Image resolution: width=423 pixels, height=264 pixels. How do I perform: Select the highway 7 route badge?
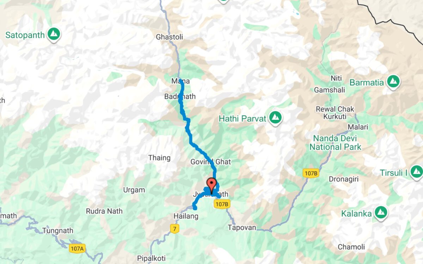pyautogui.click(x=174, y=229)
